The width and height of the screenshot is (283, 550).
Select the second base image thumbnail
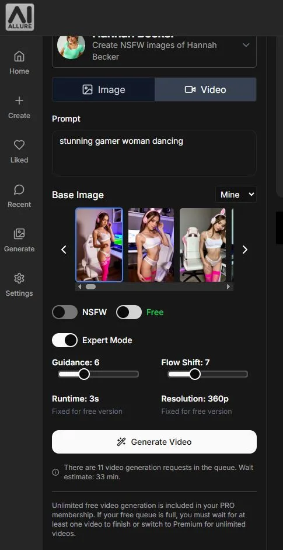151,245
